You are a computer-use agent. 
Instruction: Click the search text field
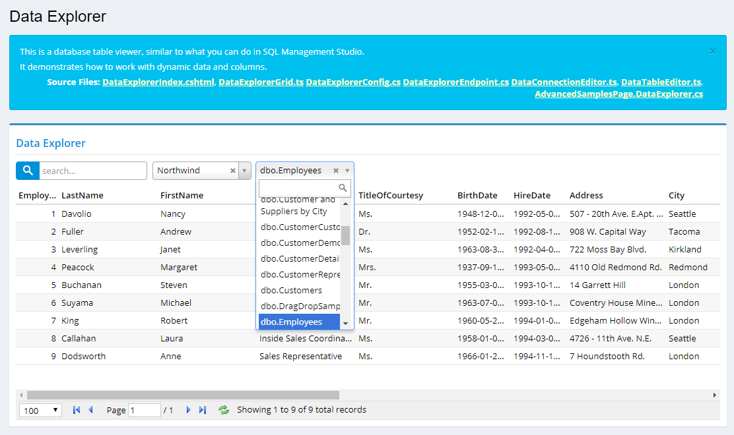pyautogui.click(x=92, y=171)
